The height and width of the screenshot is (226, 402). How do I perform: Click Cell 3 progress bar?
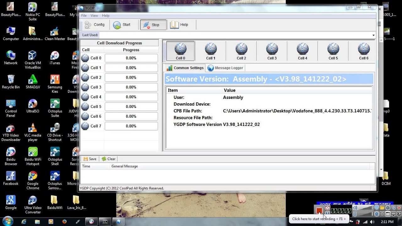(131, 87)
